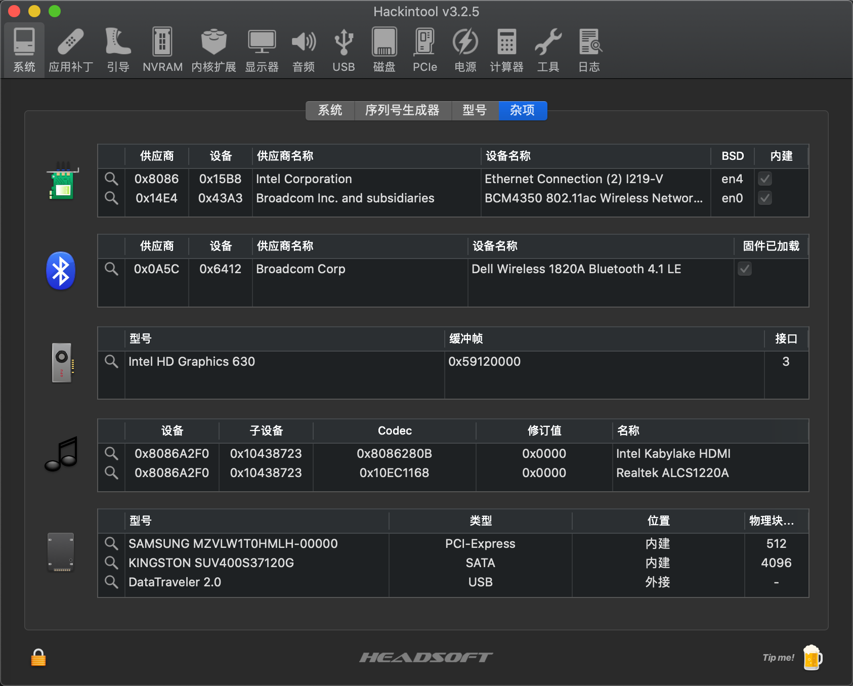Sort network table by BSD header
Image resolution: width=853 pixels, height=686 pixels.
click(733, 156)
